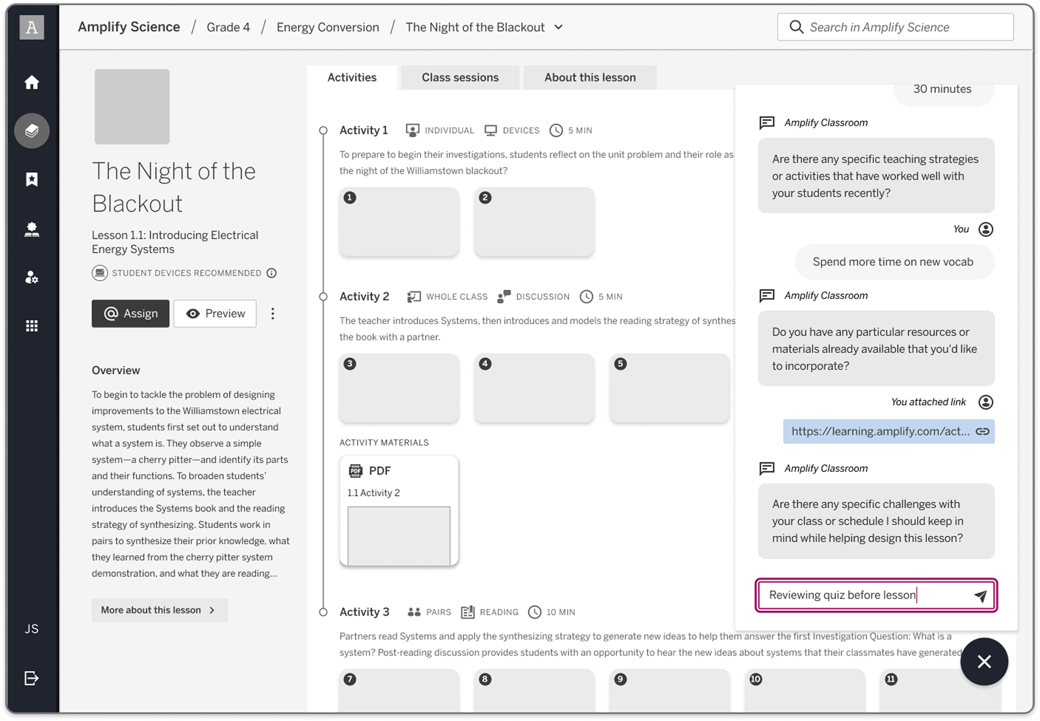Screen dimensions: 1040x721
Task: Click the Individual grouping icon for Activity 1
Action: [x=412, y=130]
